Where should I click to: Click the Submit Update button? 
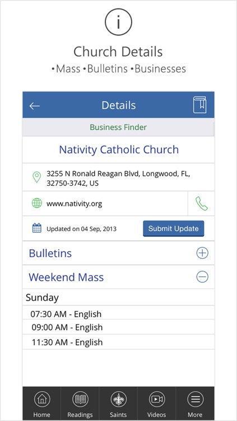coord(174,228)
